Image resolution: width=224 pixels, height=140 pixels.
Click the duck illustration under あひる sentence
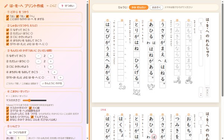tap(151, 87)
